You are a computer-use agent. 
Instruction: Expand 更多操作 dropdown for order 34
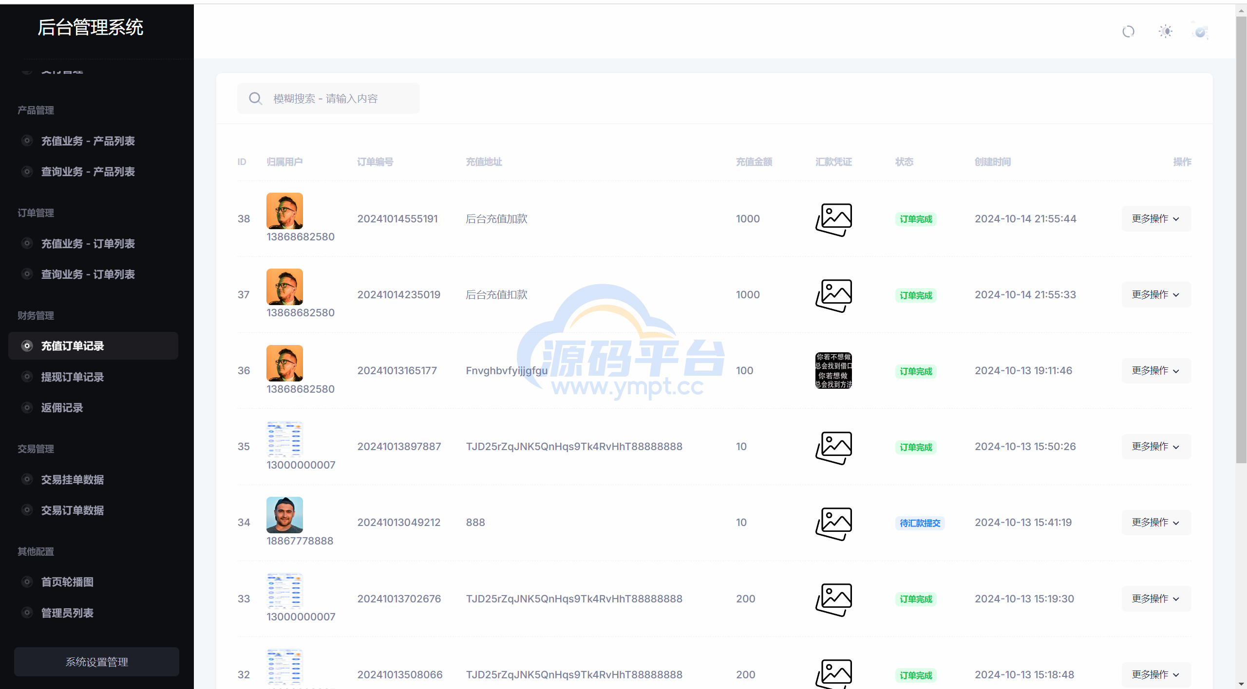point(1156,522)
